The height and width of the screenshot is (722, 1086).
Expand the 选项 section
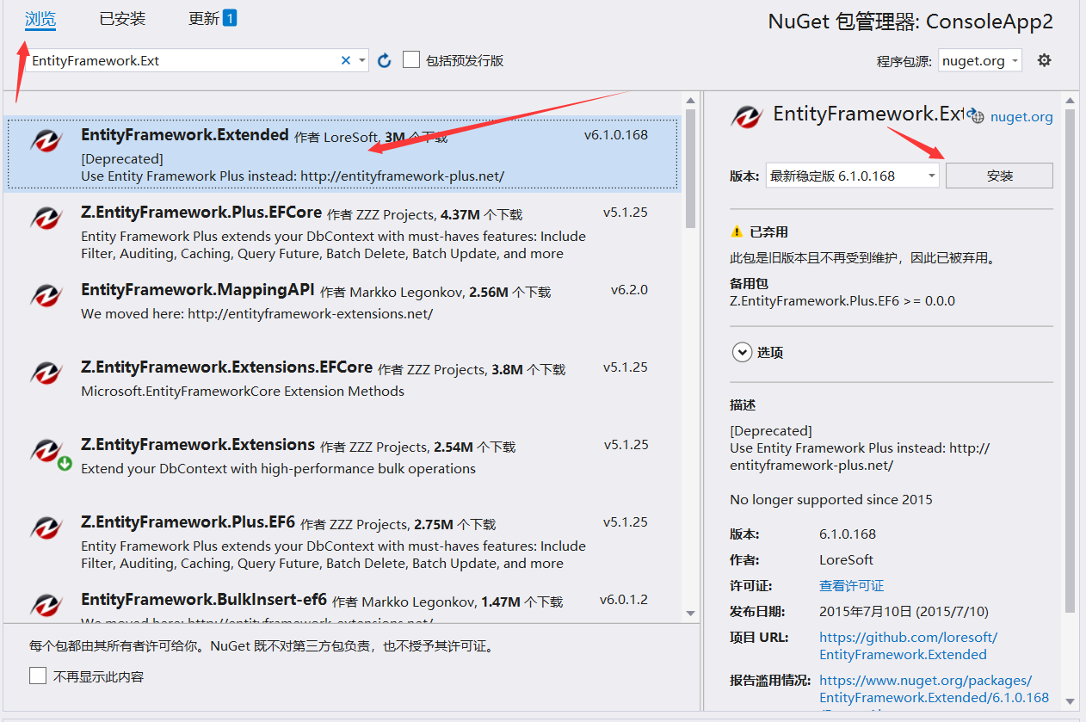tap(742, 352)
